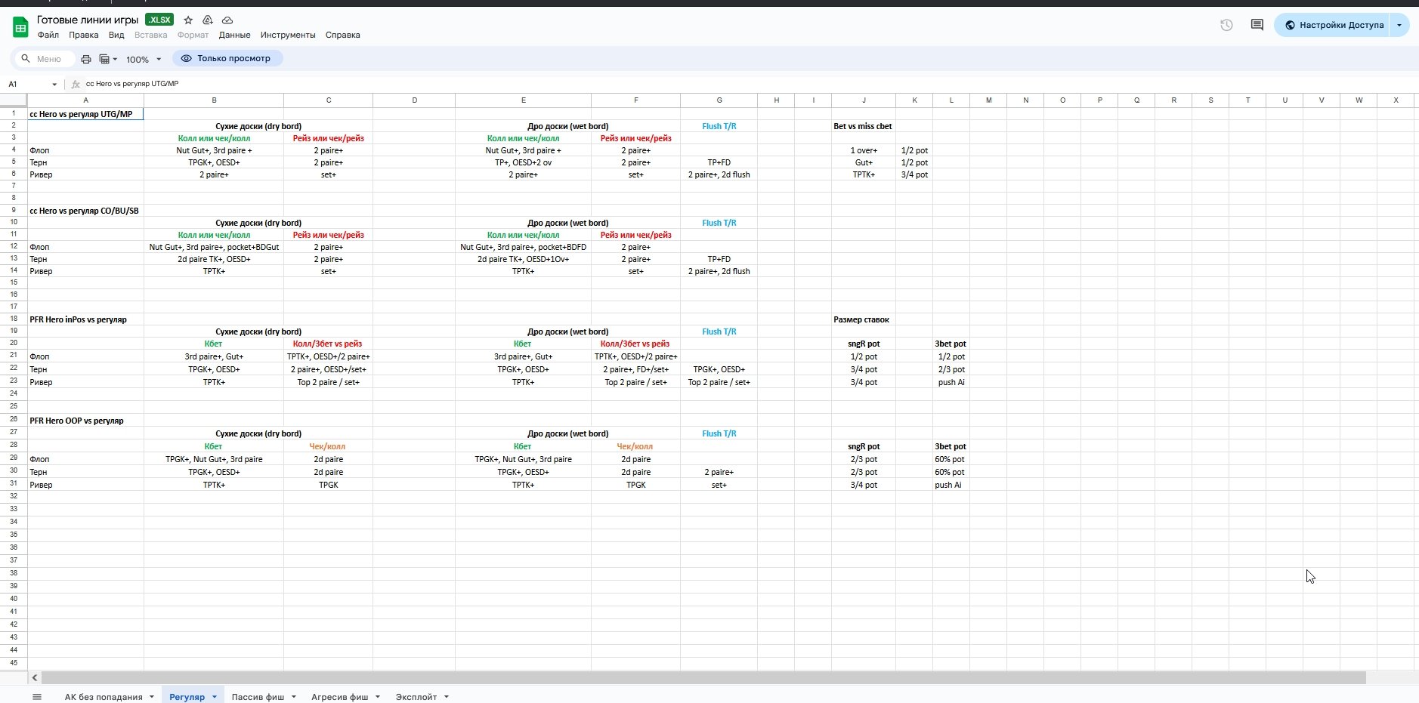This screenshot has height=703, width=1419.
Task: Click cell '2d paire TK+, OESD+1Ov+'
Action: pos(523,259)
